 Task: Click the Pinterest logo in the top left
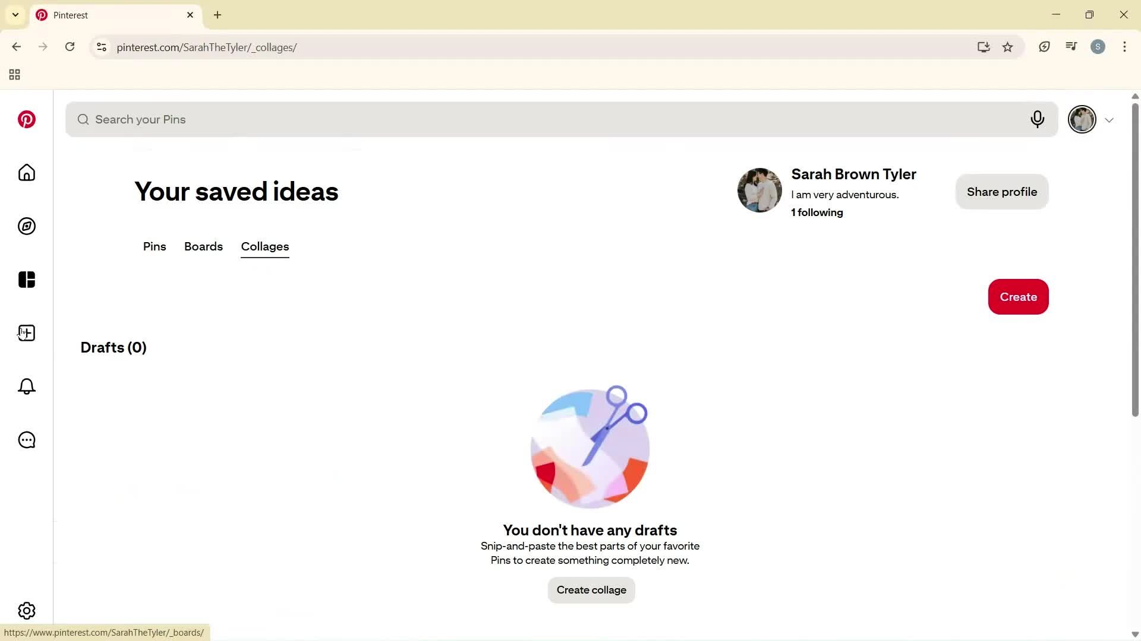pyautogui.click(x=26, y=119)
